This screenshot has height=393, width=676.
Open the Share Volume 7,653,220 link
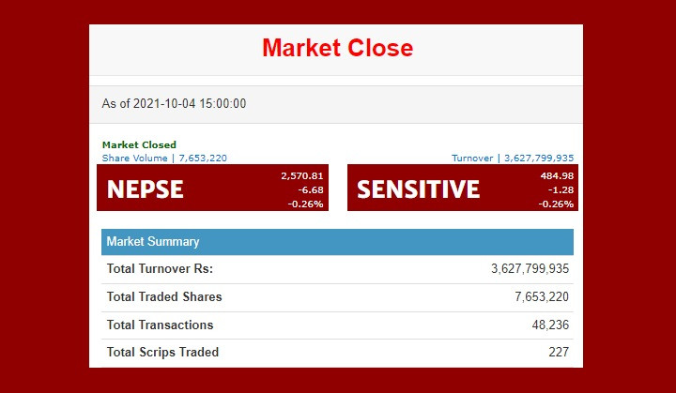[x=164, y=159]
